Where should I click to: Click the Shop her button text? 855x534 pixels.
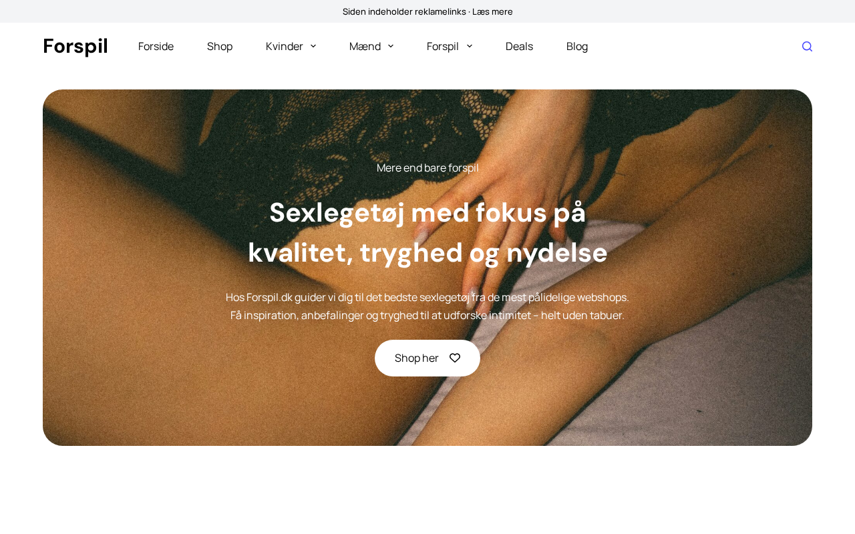[417, 358]
